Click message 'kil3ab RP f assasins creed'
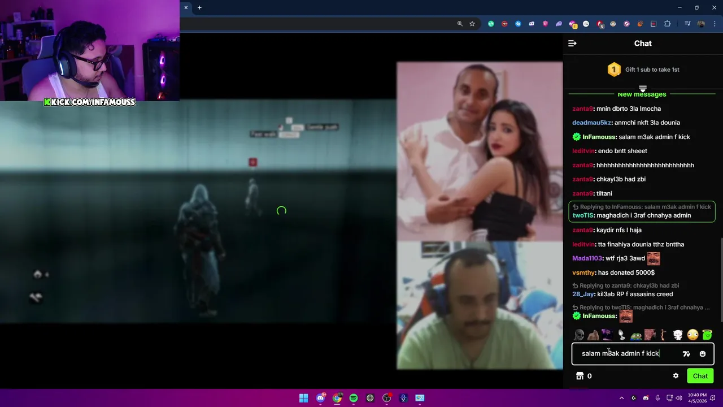Image resolution: width=723 pixels, height=407 pixels. tap(634, 294)
